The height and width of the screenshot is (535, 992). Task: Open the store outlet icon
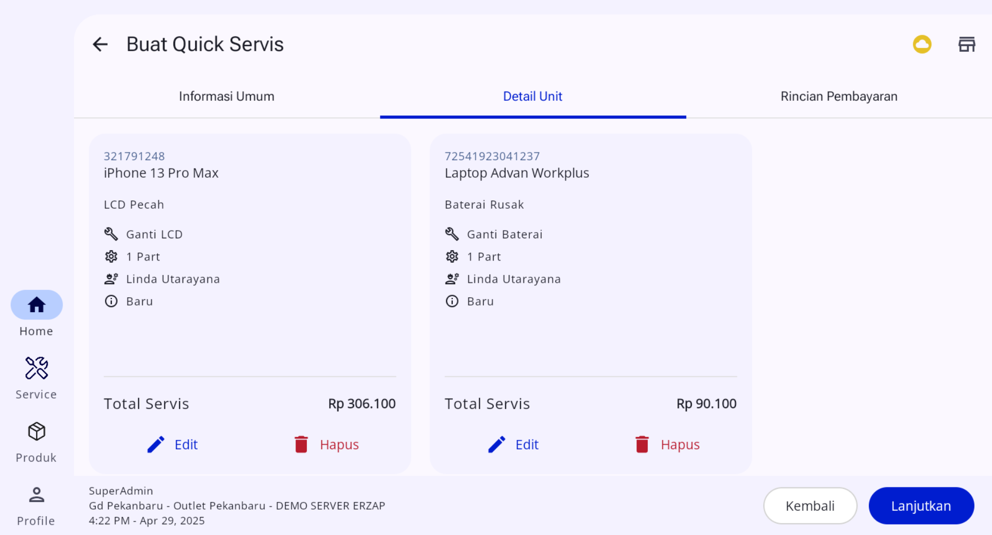coord(966,44)
